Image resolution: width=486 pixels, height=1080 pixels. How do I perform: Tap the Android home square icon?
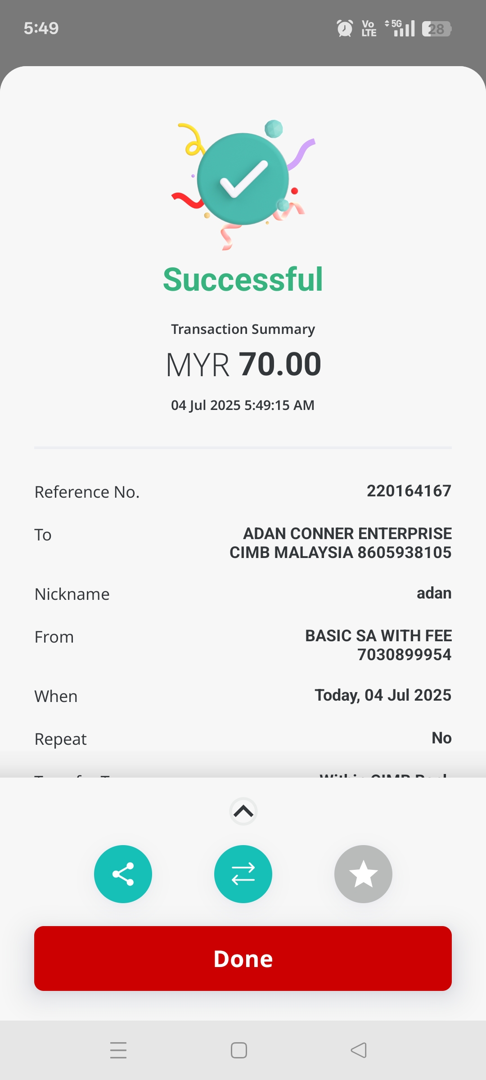(238, 1050)
